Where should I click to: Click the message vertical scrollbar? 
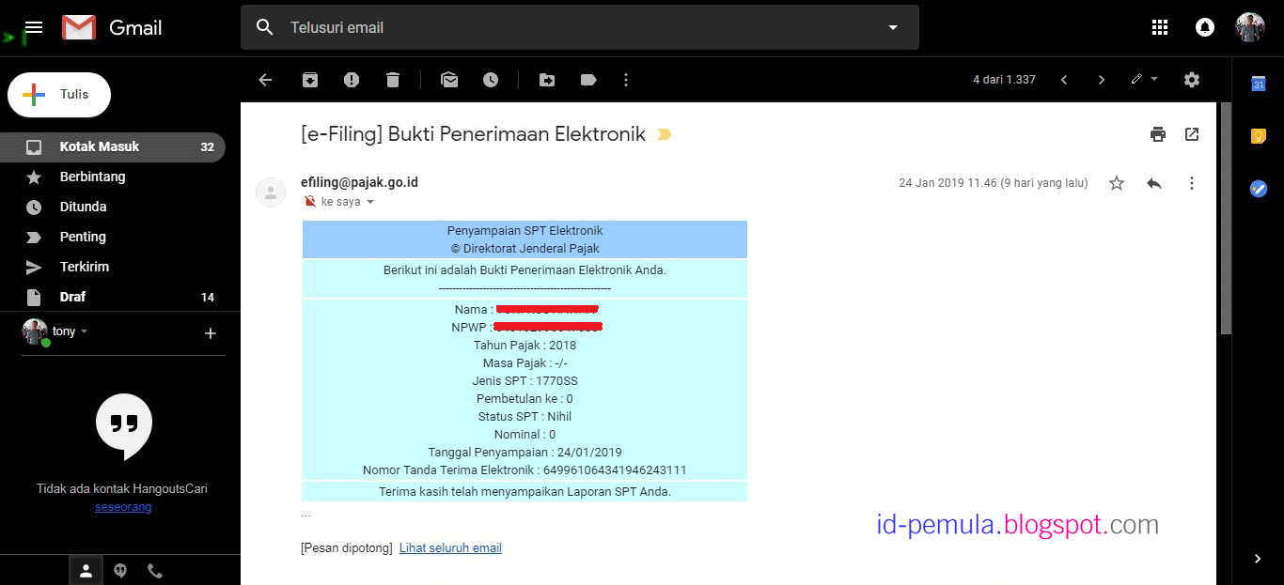tap(1226, 218)
